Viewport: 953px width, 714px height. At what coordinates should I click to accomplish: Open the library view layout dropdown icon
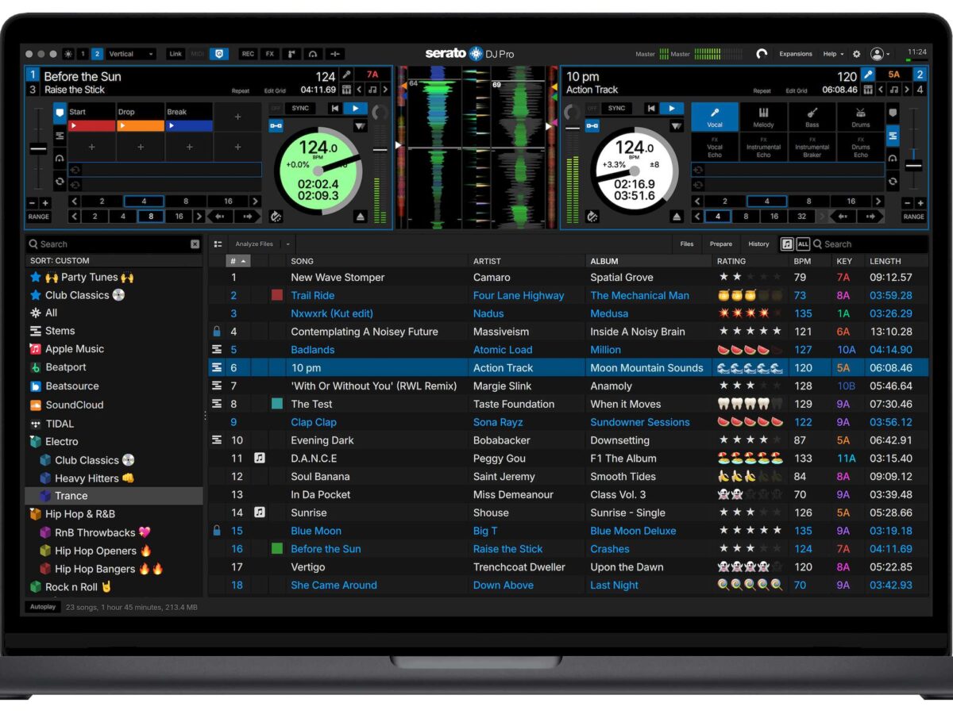coord(218,244)
